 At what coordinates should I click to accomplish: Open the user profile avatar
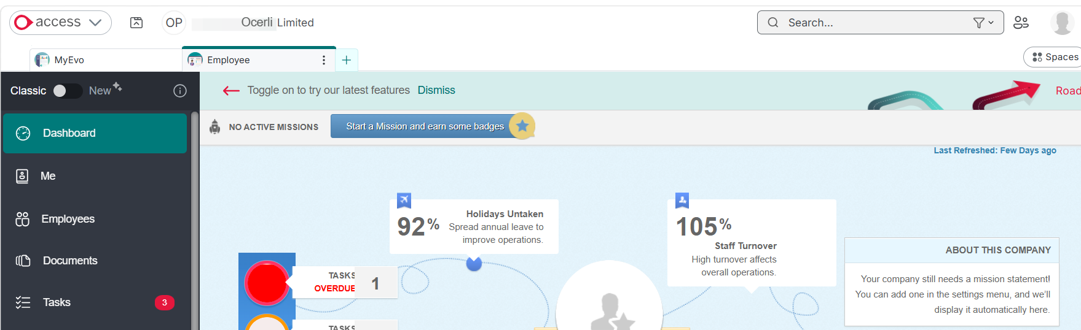tap(1062, 23)
